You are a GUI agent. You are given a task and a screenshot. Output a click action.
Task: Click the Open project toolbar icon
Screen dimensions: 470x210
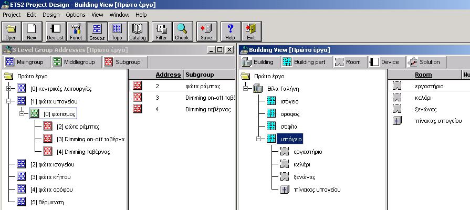11,31
